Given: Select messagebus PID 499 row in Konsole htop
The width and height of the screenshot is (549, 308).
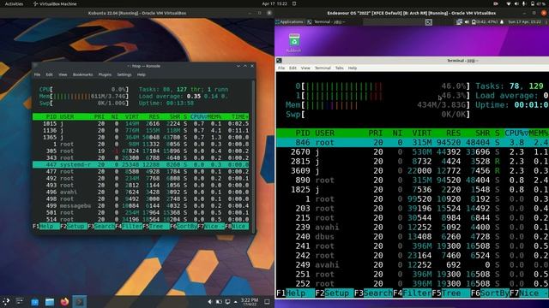Looking at the screenshot, I should [x=141, y=205].
